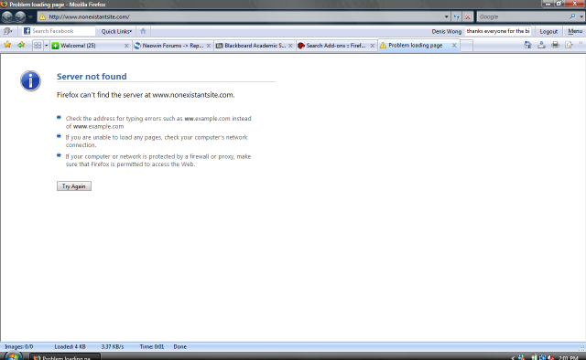Click the print toolbar icon
586x360 pixels.
[556, 45]
